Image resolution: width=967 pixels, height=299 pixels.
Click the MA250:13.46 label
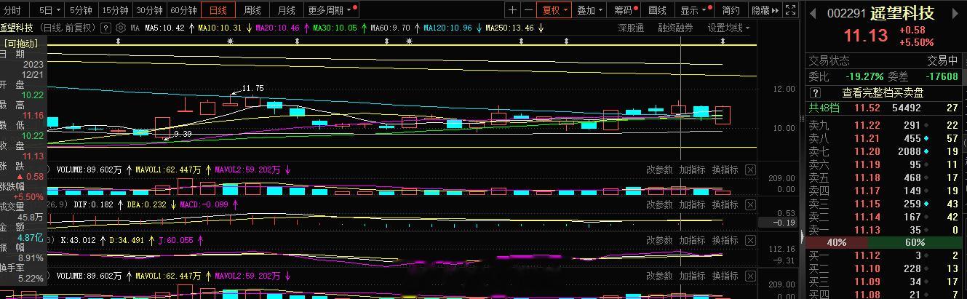point(509,28)
